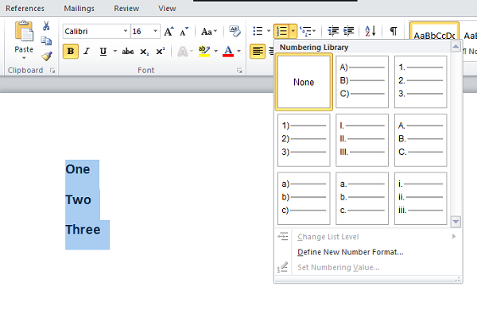Toggle Italic formatting
Screen dimensions: 477x329
coord(87,52)
